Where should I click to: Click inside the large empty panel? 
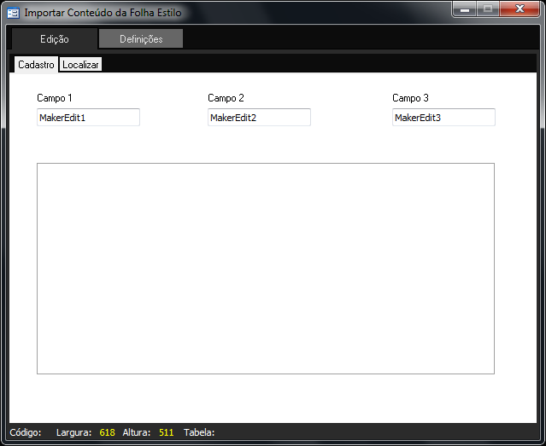(x=265, y=268)
